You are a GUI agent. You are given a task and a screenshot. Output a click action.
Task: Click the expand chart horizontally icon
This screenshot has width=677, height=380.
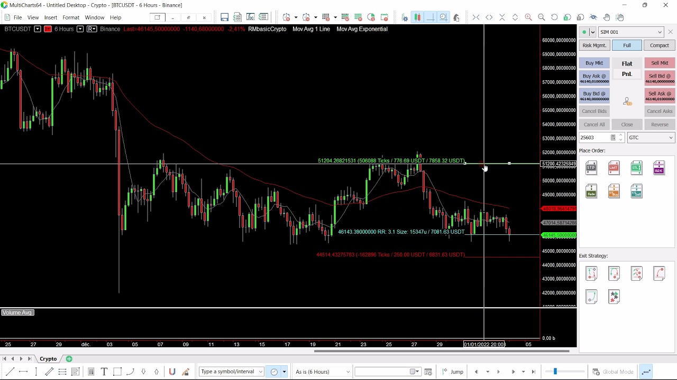tap(489, 17)
